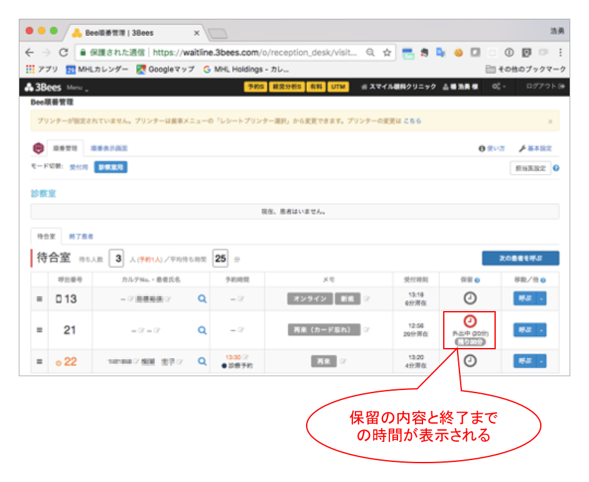Click the red hold clock in row 21
The image size is (589, 482).
tap(470, 321)
